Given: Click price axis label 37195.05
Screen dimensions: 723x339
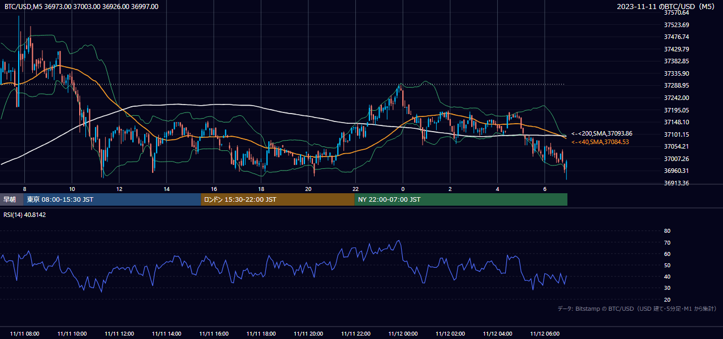Looking at the screenshot, I should pos(676,110).
